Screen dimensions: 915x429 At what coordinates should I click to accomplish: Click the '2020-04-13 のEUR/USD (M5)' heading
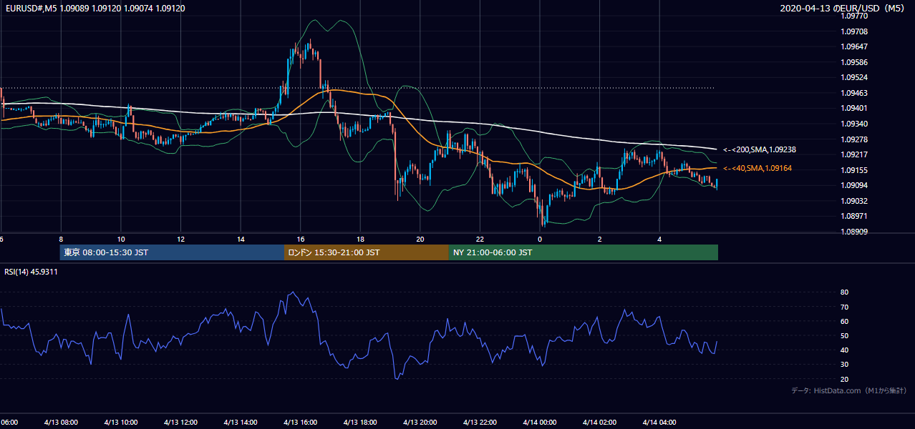[x=843, y=8]
